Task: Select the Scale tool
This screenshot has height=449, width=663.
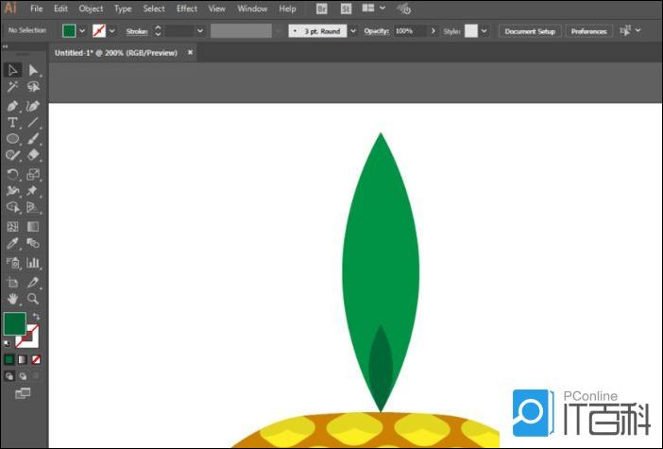Action: coord(33,174)
